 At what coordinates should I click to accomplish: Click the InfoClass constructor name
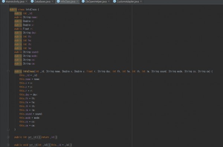click(x=29, y=71)
